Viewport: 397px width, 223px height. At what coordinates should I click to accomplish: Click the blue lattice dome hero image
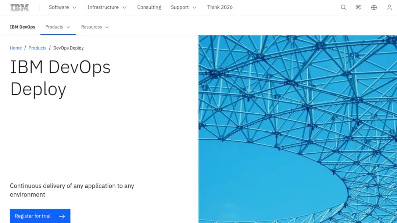[298, 129]
